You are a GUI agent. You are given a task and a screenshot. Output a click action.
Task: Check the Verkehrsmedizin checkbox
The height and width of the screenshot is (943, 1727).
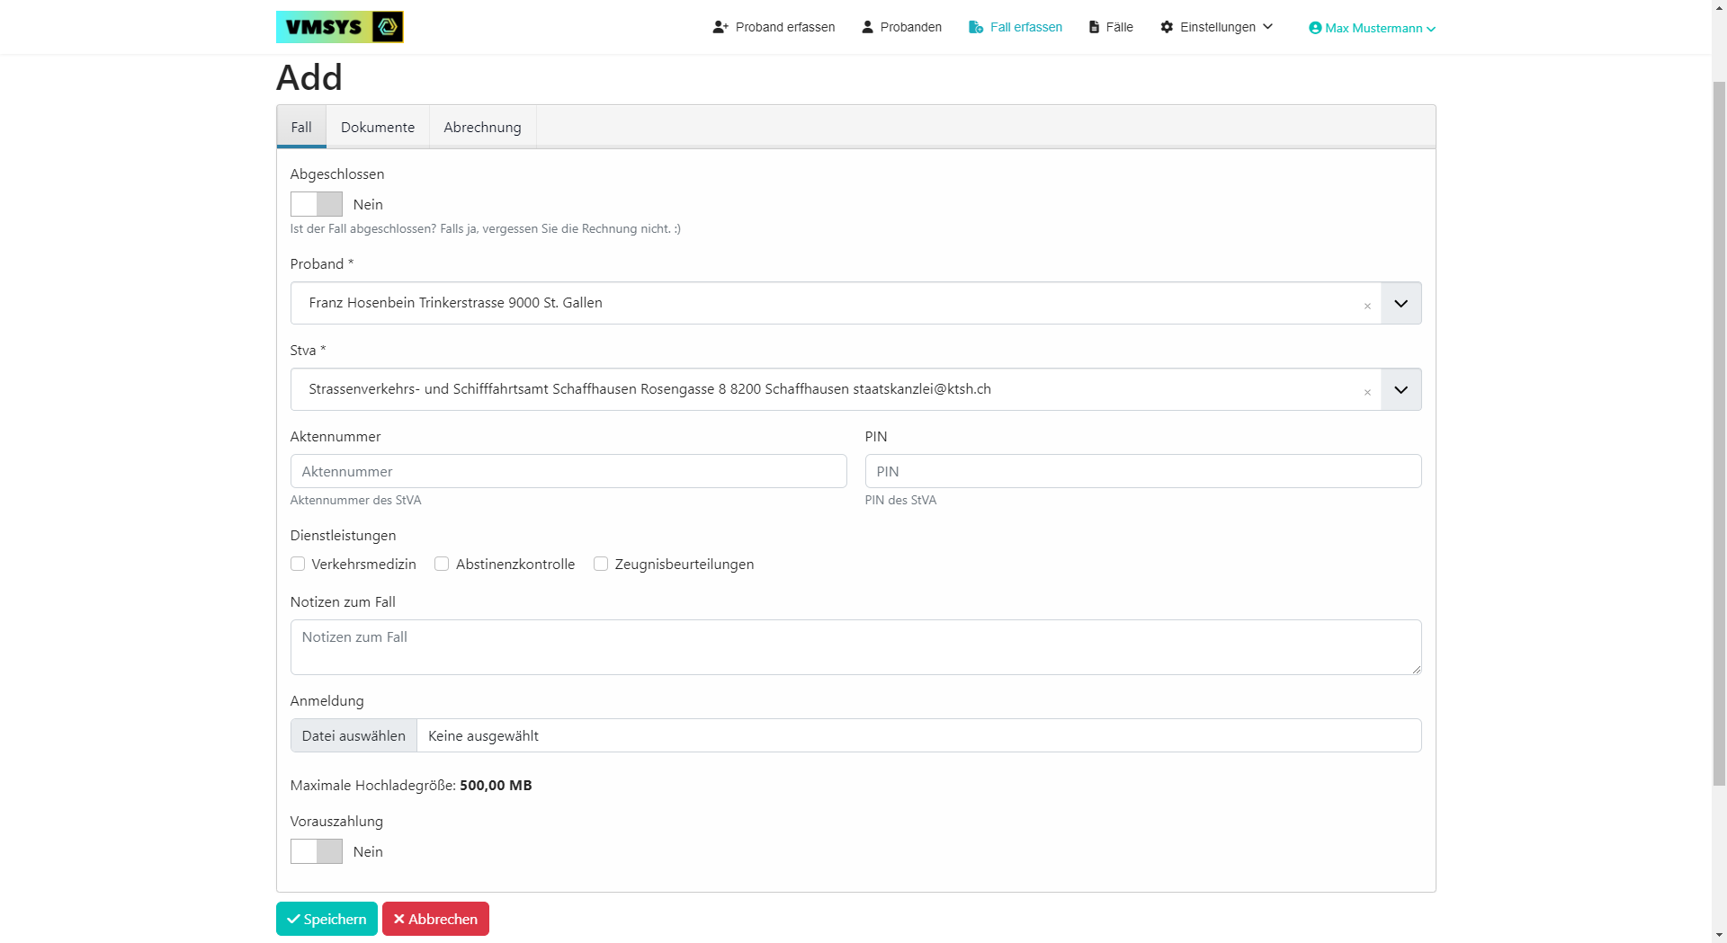click(x=298, y=564)
